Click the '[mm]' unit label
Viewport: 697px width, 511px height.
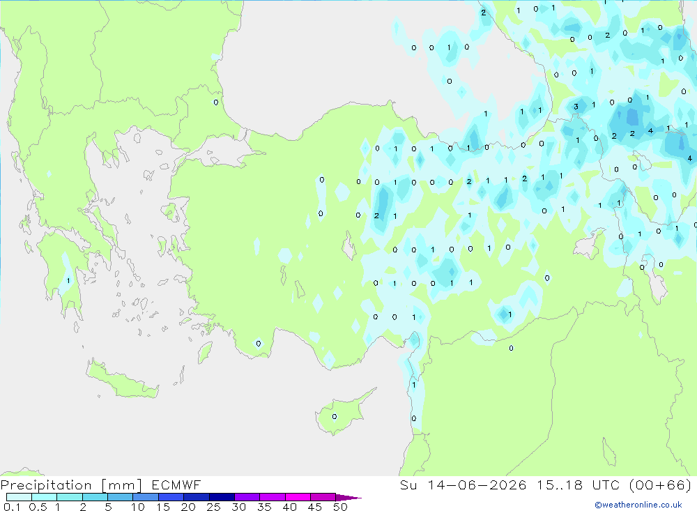coord(121,485)
